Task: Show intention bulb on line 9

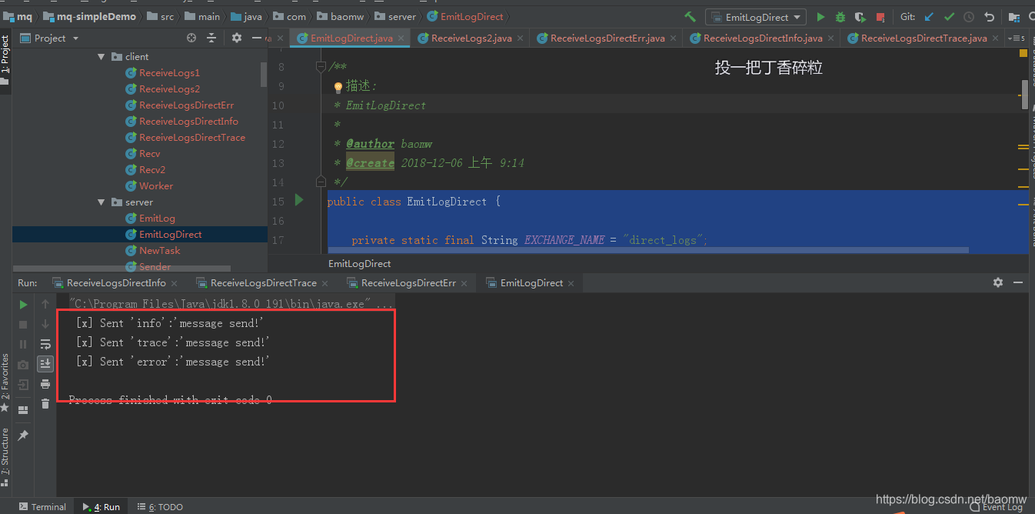Action: coord(338,87)
